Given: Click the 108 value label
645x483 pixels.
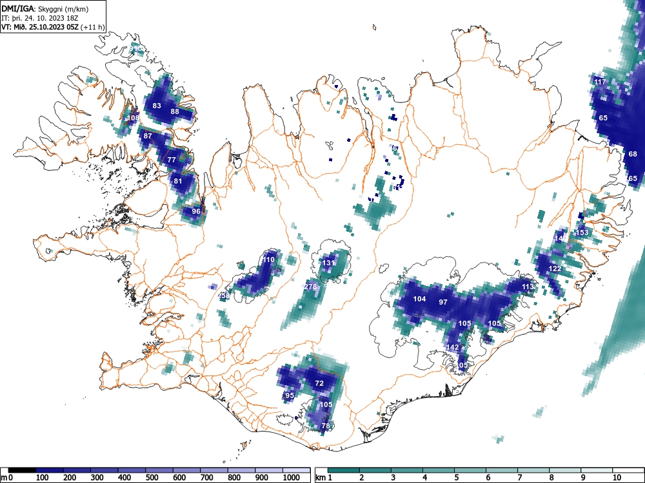Looking at the screenshot, I should pos(134,118).
